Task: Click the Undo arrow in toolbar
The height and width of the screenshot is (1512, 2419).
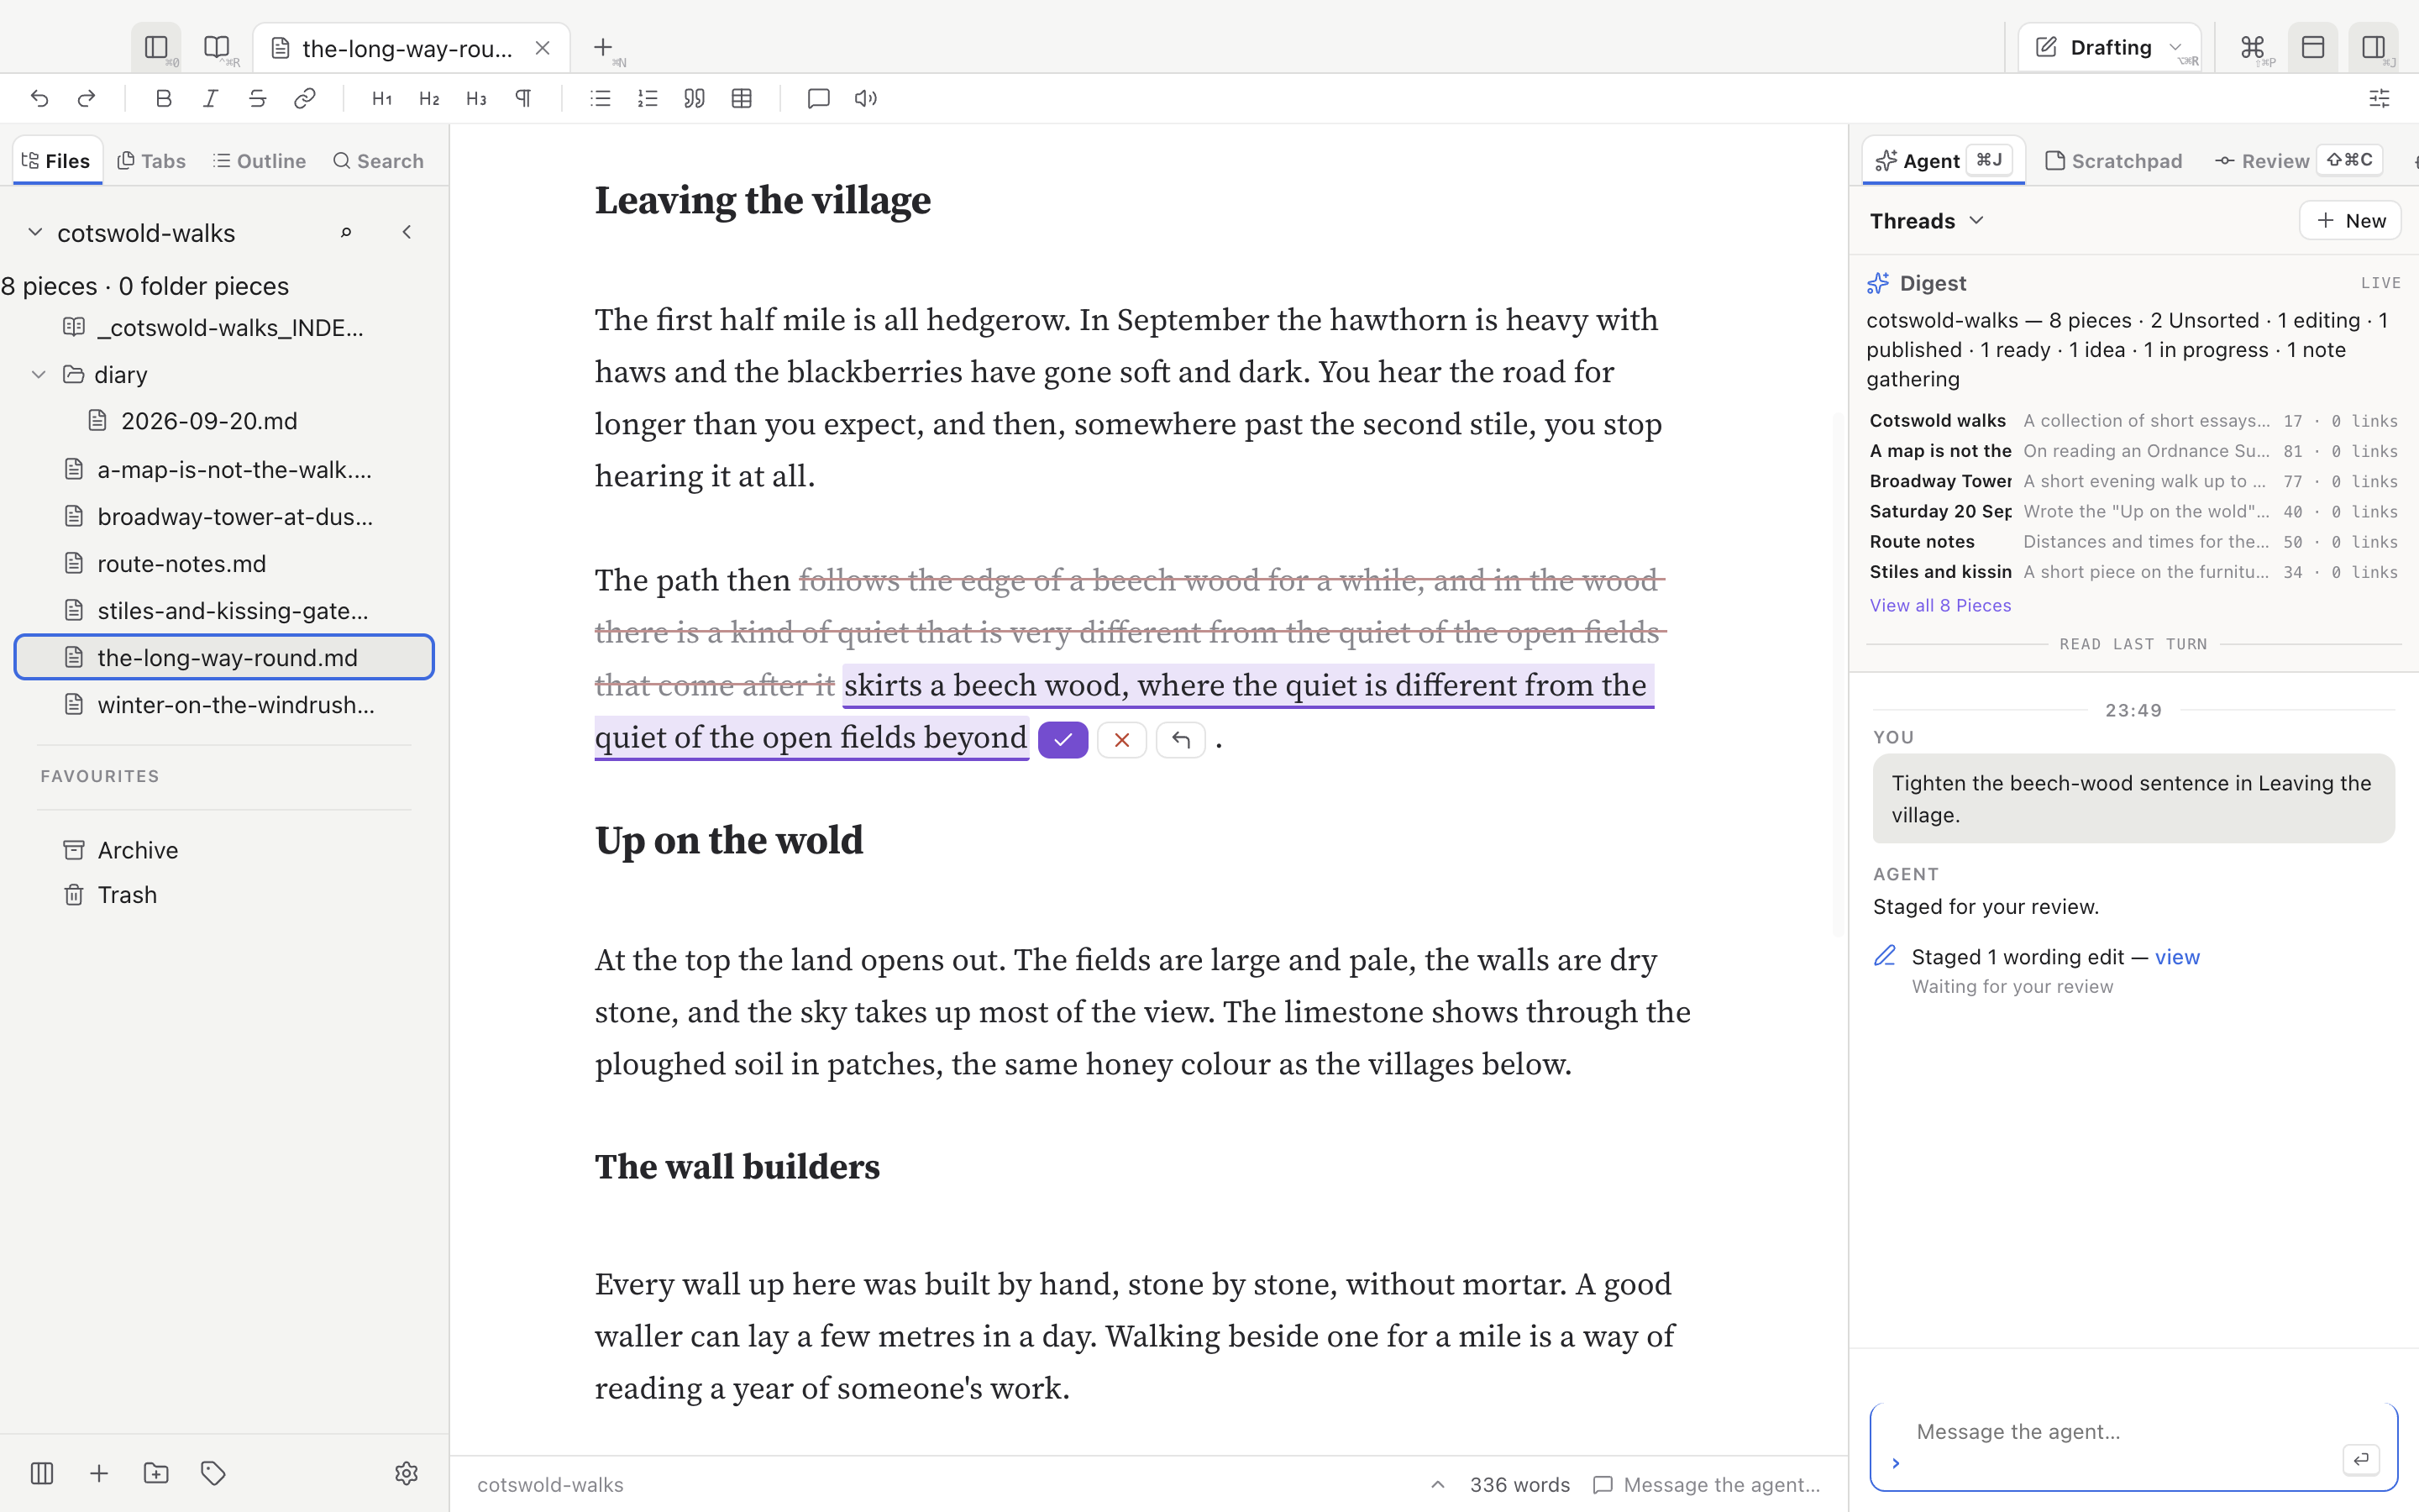Action: tap(39, 98)
